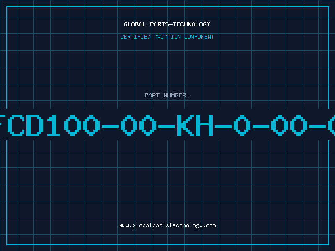The height and width of the screenshot is (251, 335).
Task: Click the word AVIATION in the subtitle
Action: [x=167, y=37]
